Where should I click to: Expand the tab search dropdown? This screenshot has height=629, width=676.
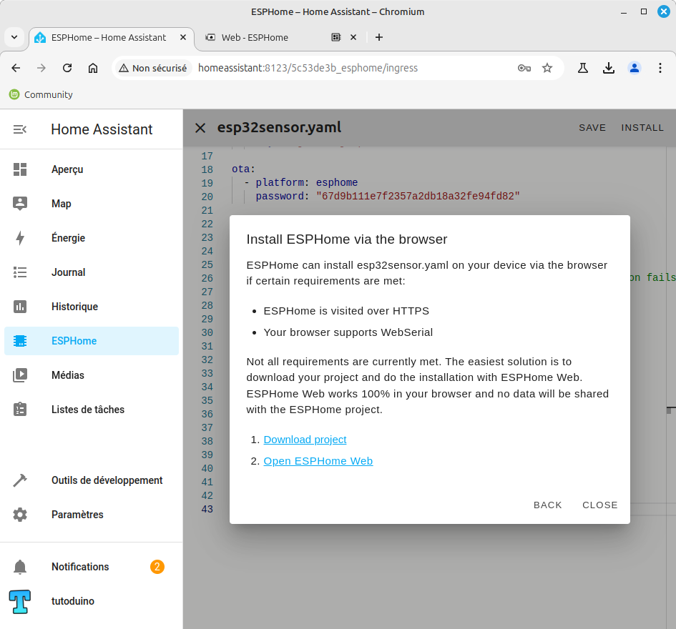(14, 37)
